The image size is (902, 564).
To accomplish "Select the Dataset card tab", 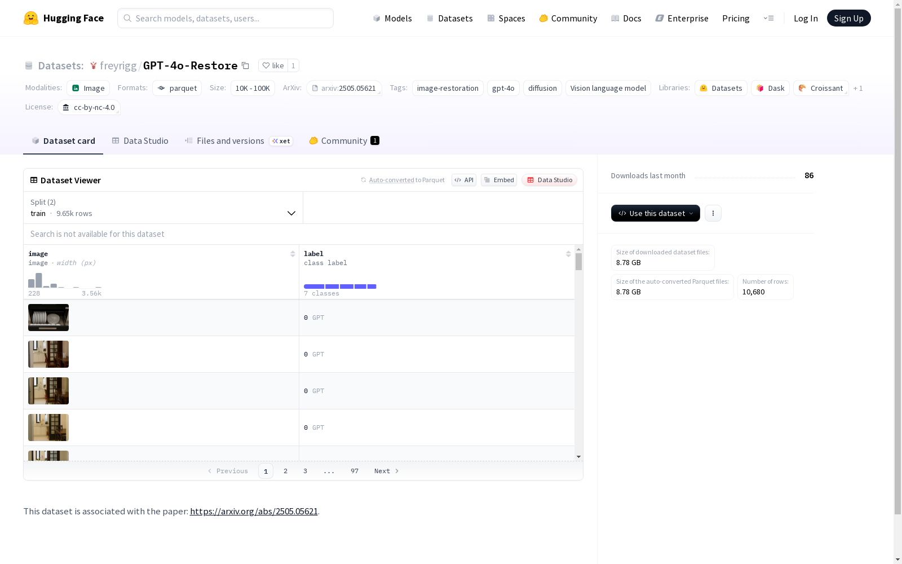I will coord(63,141).
